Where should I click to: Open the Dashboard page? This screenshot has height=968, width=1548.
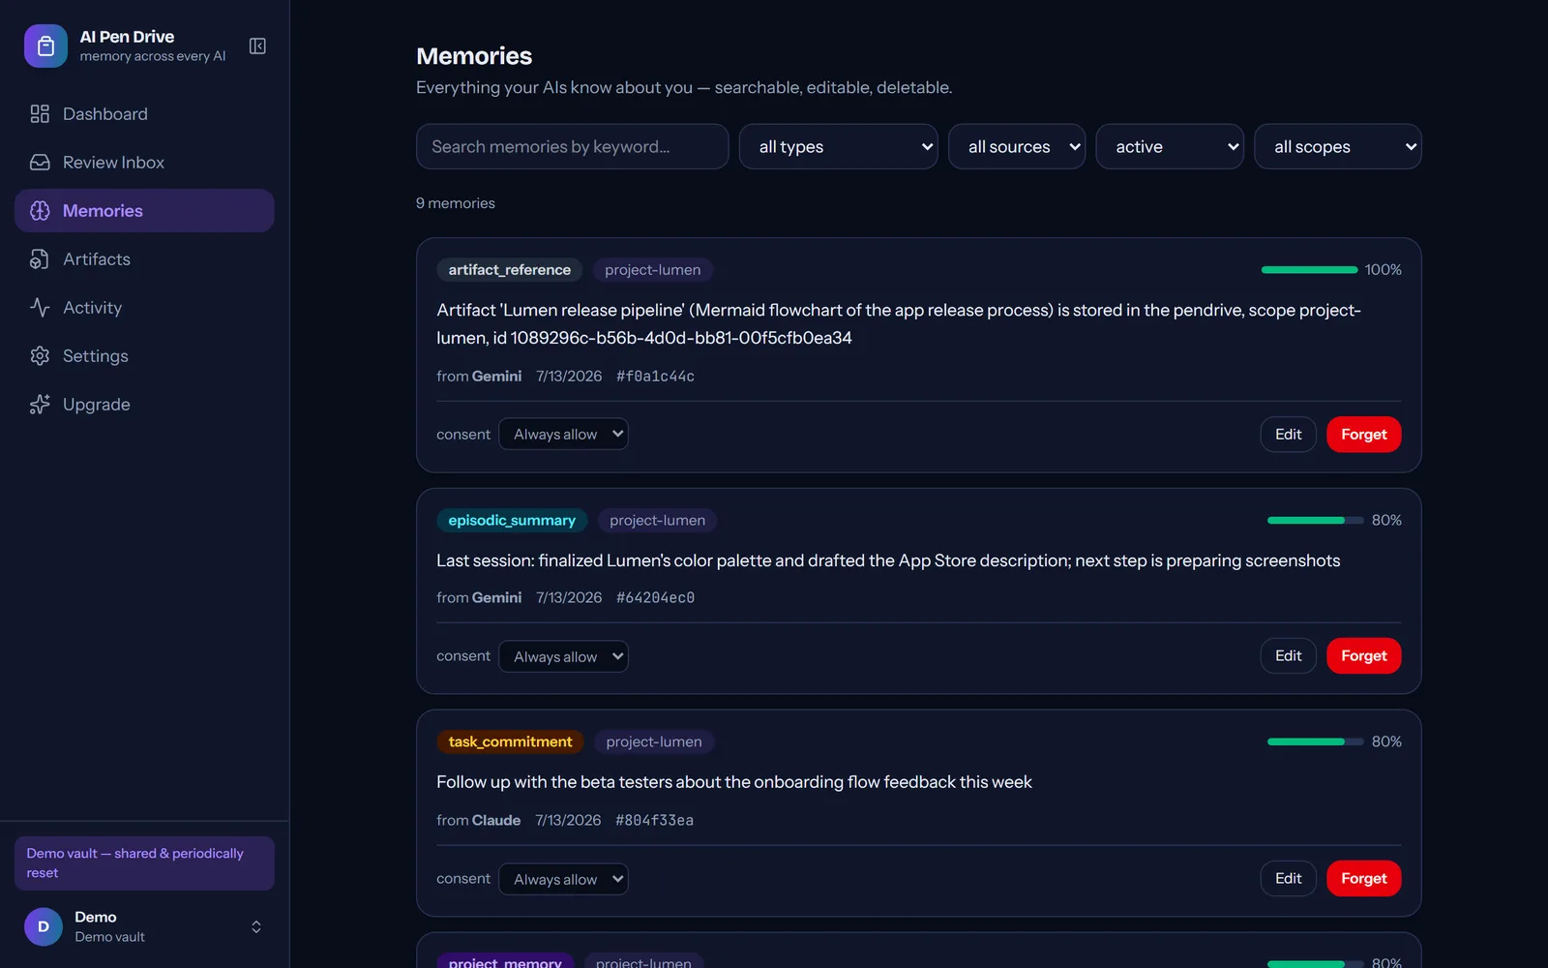tap(144, 114)
